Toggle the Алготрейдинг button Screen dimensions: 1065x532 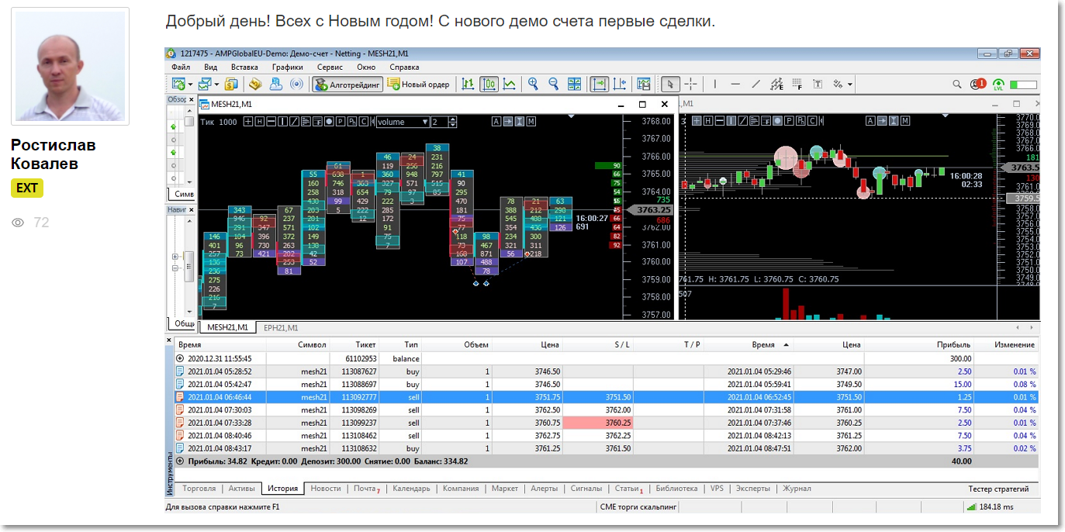click(x=348, y=84)
